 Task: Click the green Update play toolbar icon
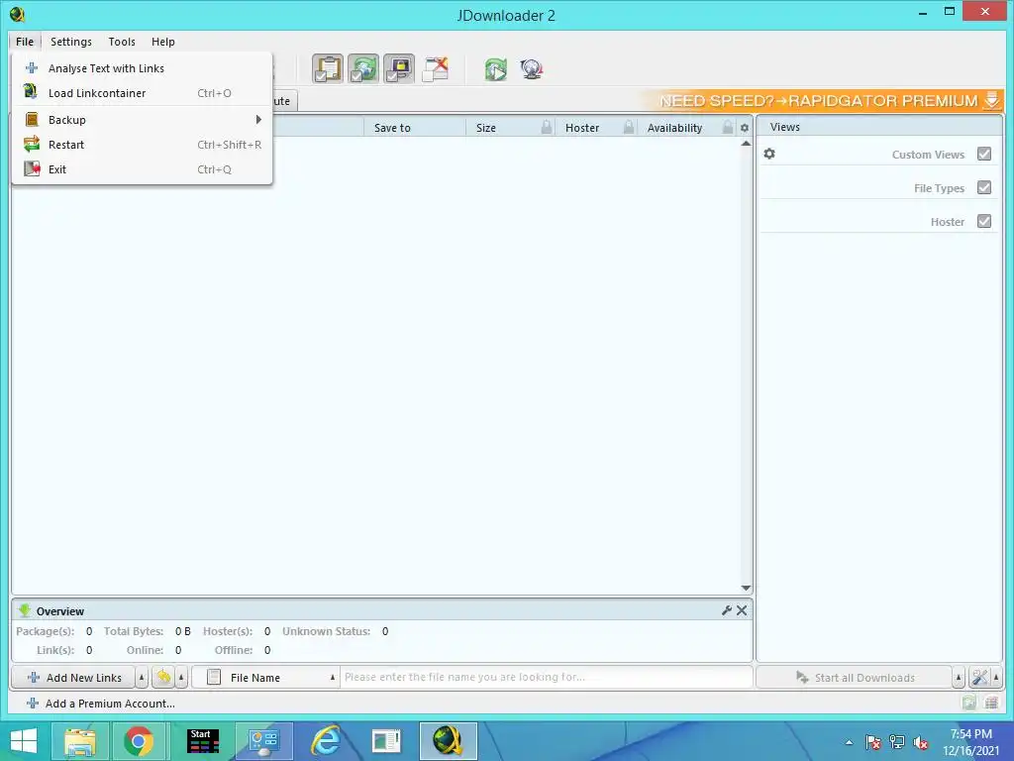click(496, 69)
